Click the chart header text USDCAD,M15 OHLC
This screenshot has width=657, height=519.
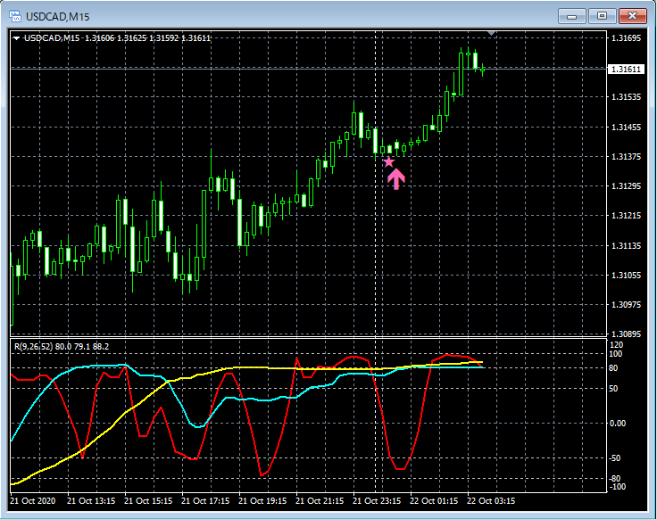117,38
